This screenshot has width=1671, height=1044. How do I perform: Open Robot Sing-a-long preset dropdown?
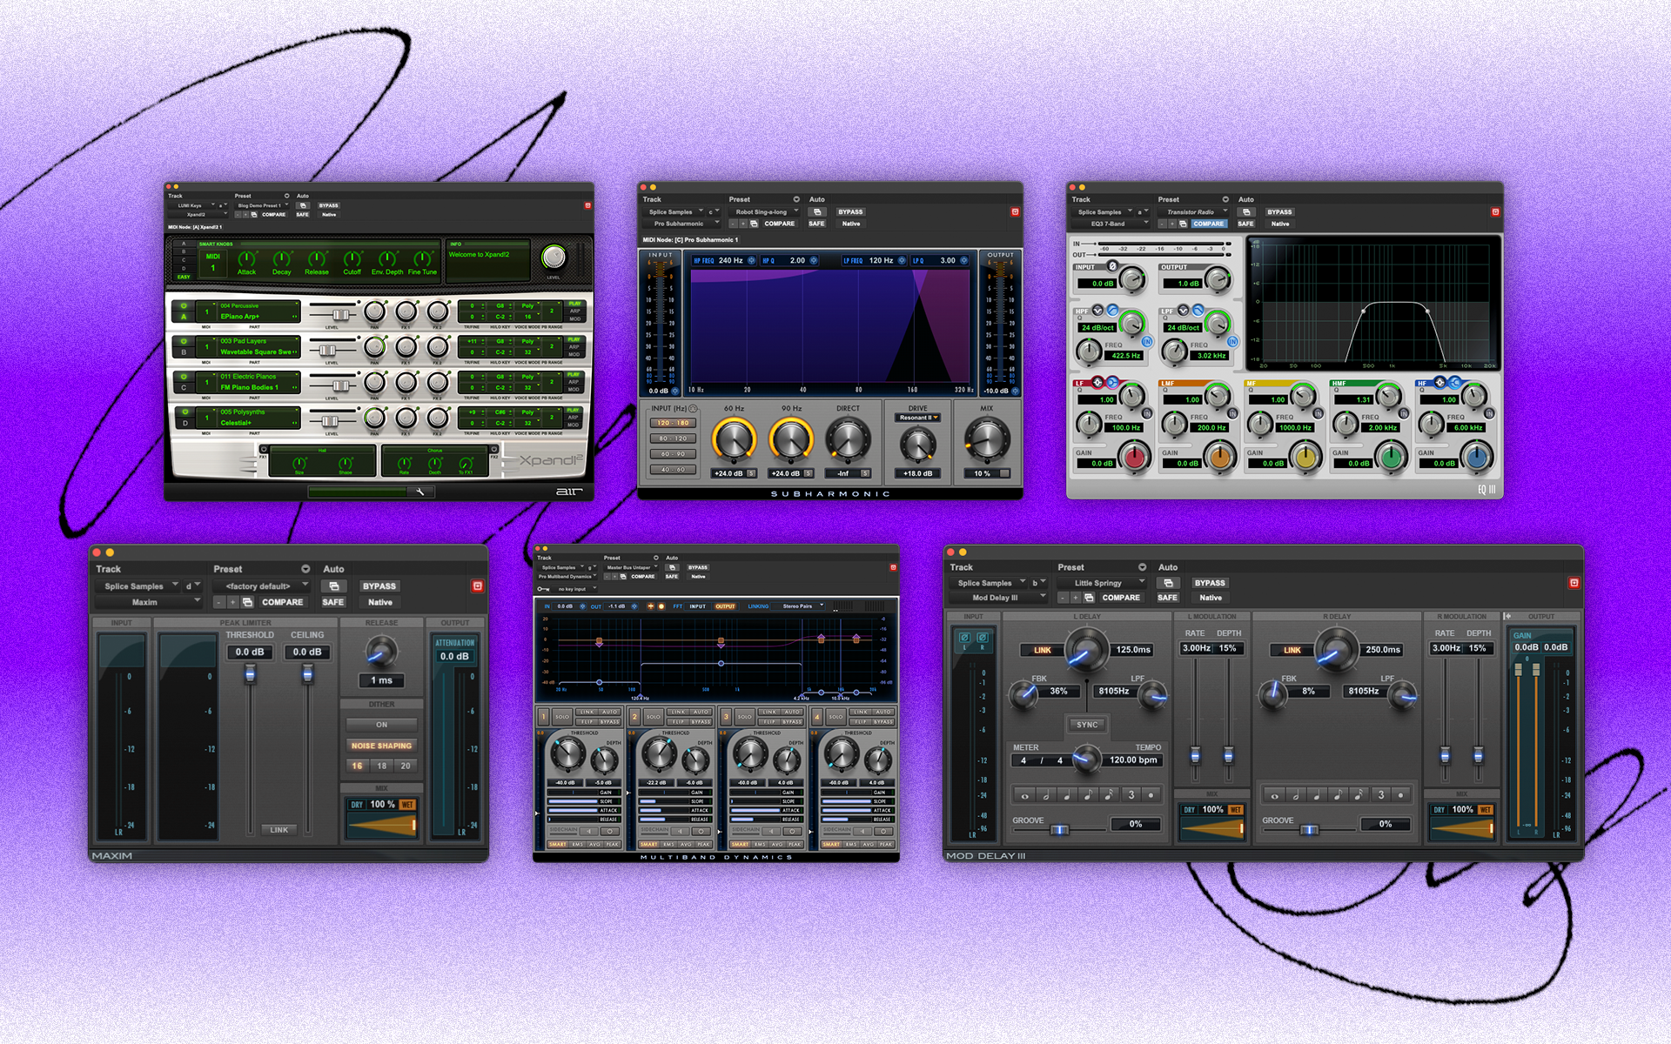point(765,212)
